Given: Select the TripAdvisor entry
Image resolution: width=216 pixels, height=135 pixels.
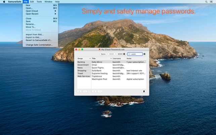Looking at the screenshot, I should pos(119,76).
